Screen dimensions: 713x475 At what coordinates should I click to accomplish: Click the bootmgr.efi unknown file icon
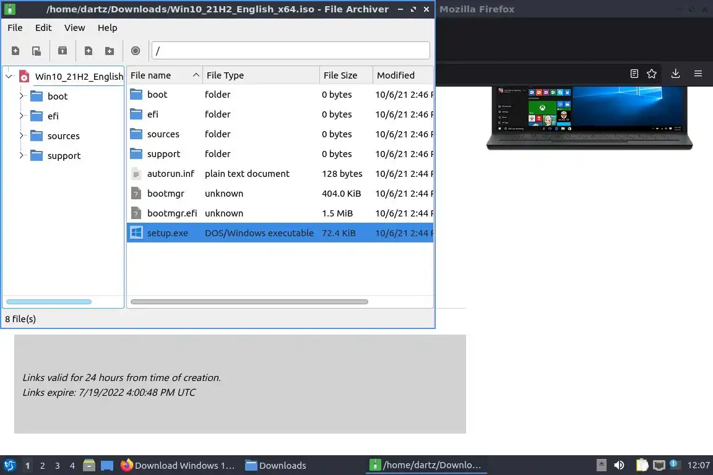coord(136,213)
